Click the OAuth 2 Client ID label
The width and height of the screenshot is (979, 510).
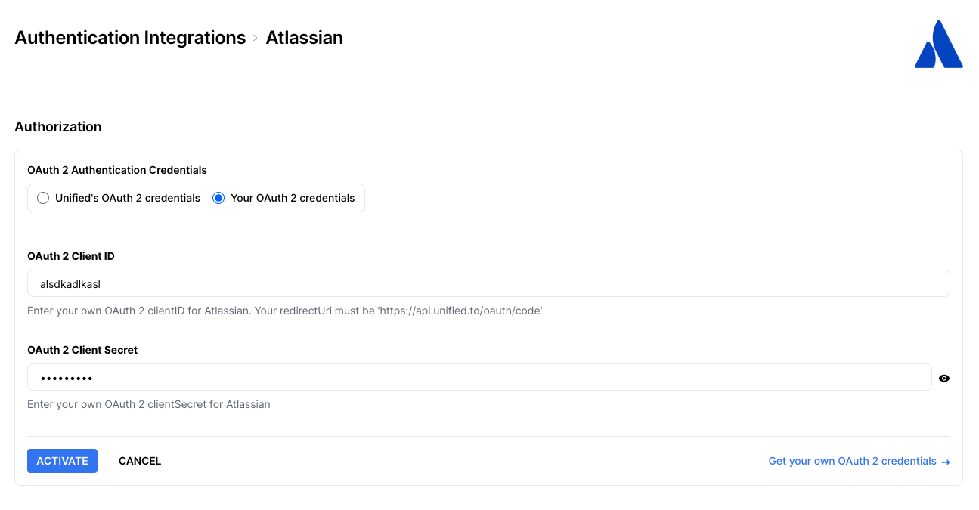[x=71, y=256]
